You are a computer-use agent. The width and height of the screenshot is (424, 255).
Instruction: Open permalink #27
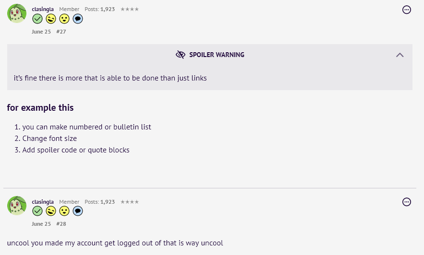click(x=61, y=32)
